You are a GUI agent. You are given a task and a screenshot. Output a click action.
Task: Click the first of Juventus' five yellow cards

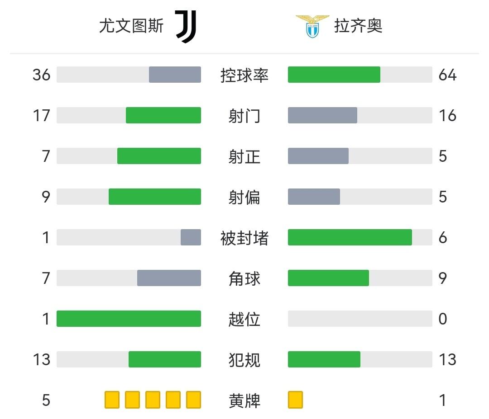point(112,400)
